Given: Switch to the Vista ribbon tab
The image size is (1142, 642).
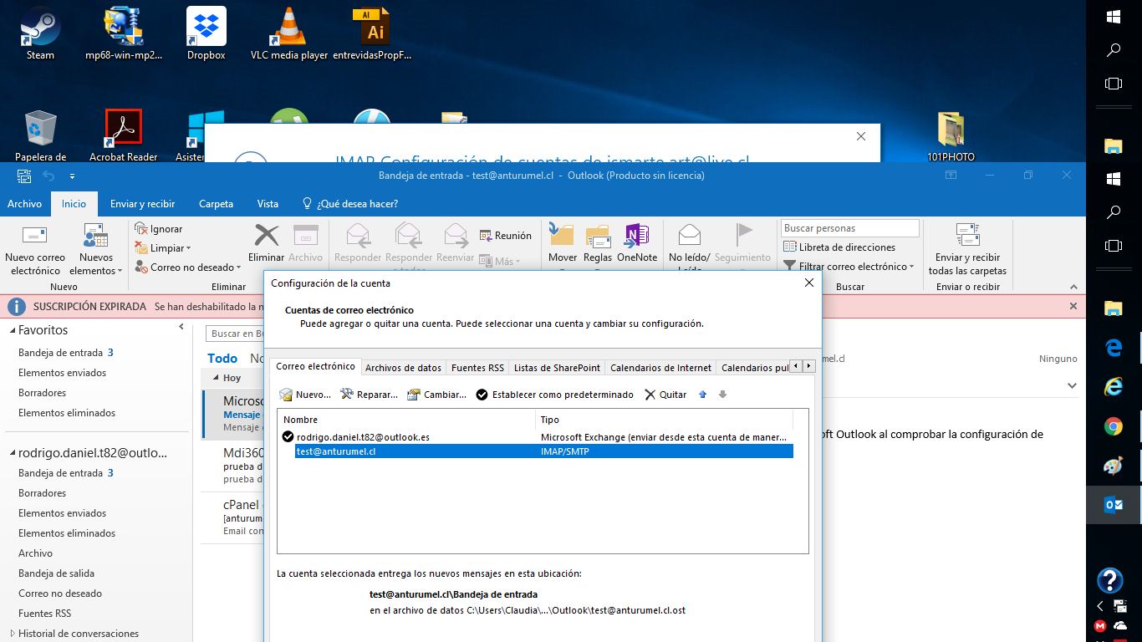Looking at the screenshot, I should [268, 204].
